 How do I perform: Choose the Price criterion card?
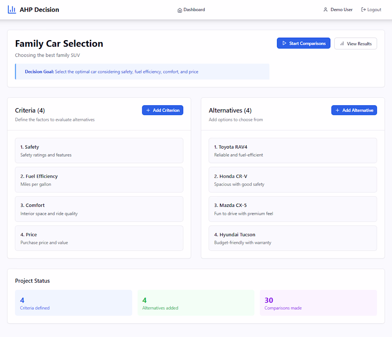(x=99, y=238)
